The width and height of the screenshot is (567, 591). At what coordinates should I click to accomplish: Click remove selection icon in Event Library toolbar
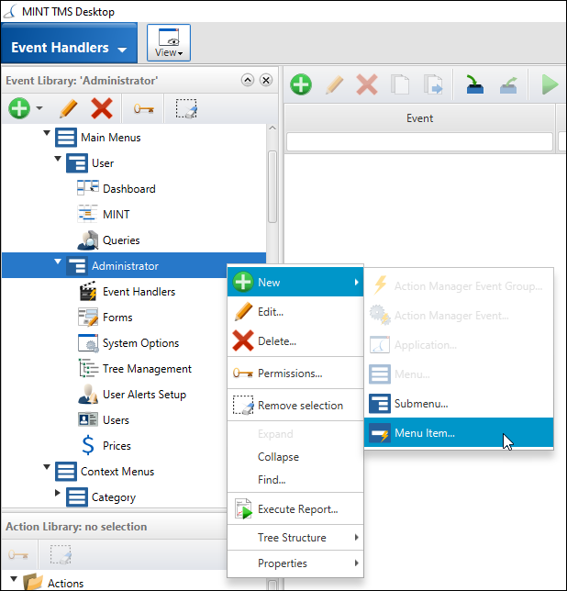(186, 108)
